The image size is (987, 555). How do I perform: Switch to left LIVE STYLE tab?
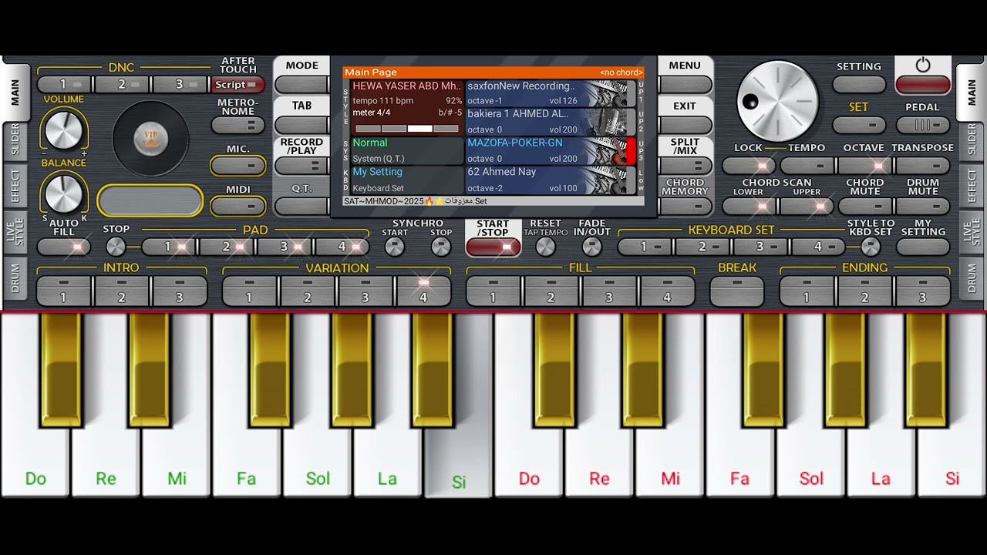(15, 232)
